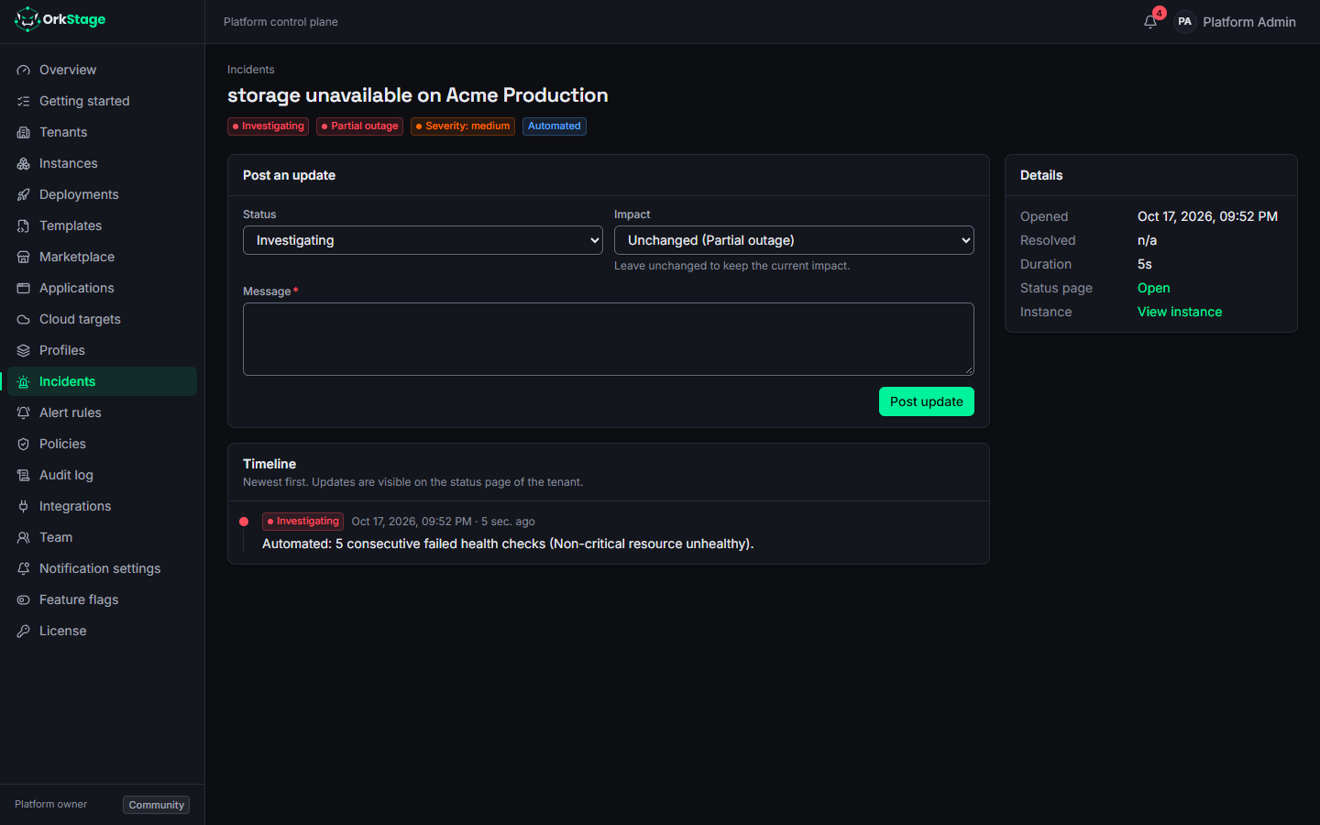
Task: Open the Templates page
Action: [x=102, y=225]
